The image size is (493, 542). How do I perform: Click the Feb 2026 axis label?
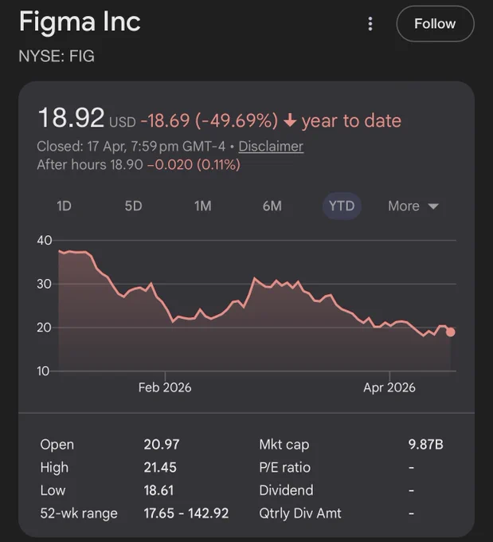[x=165, y=387]
